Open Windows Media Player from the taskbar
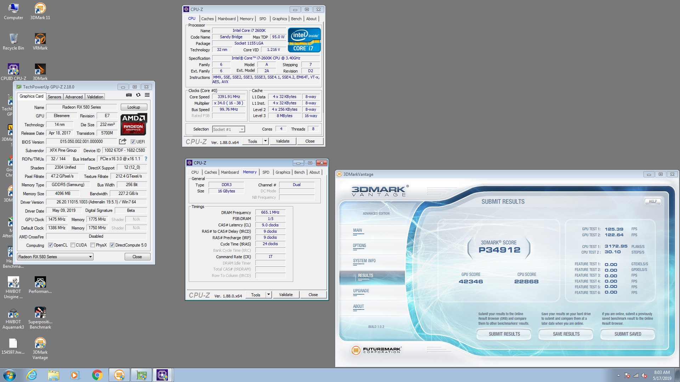 click(x=75, y=375)
